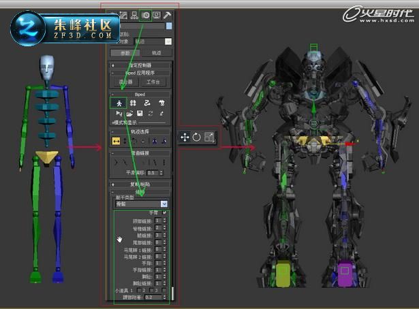Switch to the 轨迹 tab
This screenshot has height=309, width=419.
point(157,53)
